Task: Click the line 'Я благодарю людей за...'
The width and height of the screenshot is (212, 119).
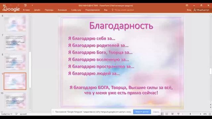Action: point(94,73)
